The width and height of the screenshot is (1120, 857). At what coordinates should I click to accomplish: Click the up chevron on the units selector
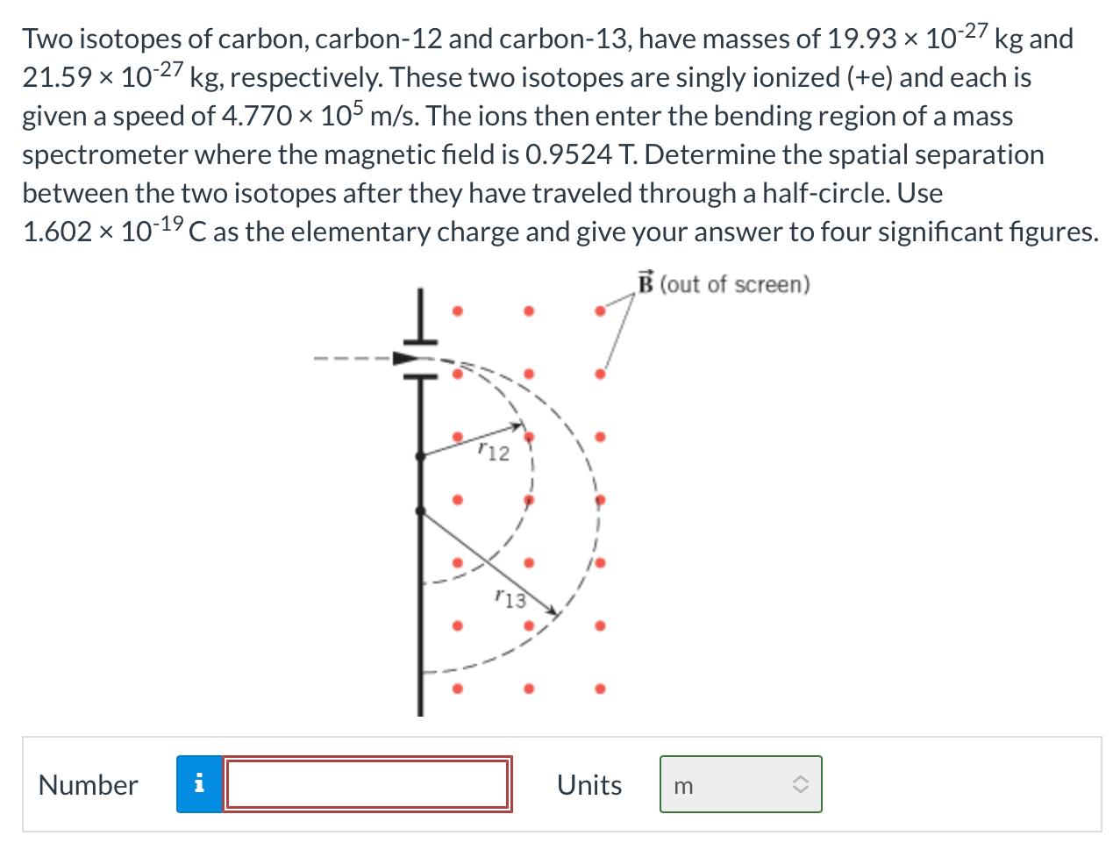tap(799, 778)
